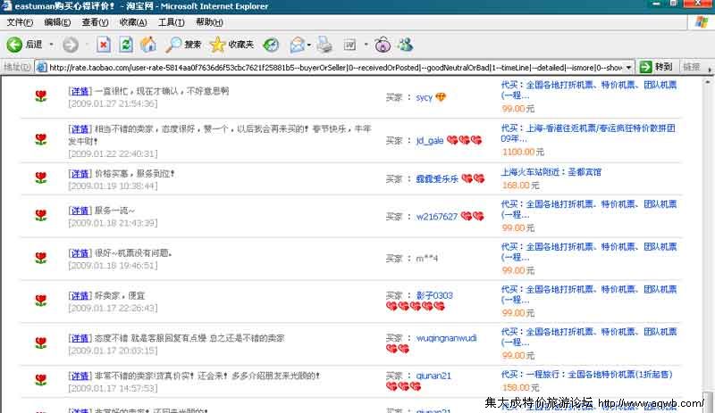Open the 查看(V) menu

pyautogui.click(x=95, y=22)
